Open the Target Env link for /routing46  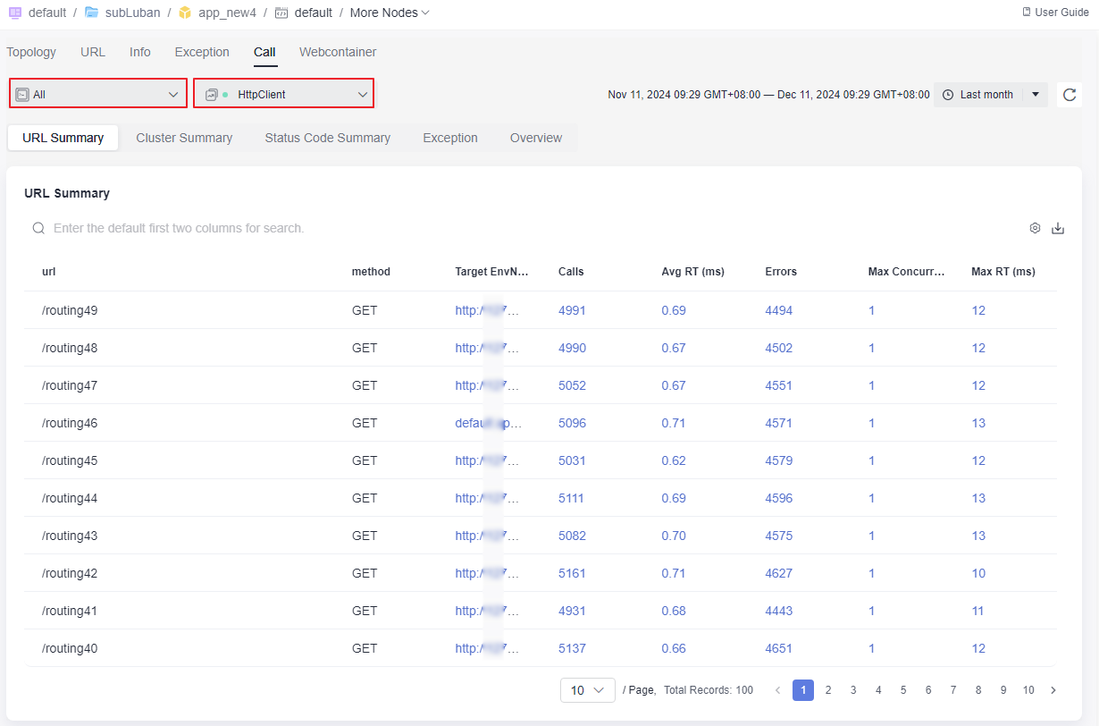(488, 423)
